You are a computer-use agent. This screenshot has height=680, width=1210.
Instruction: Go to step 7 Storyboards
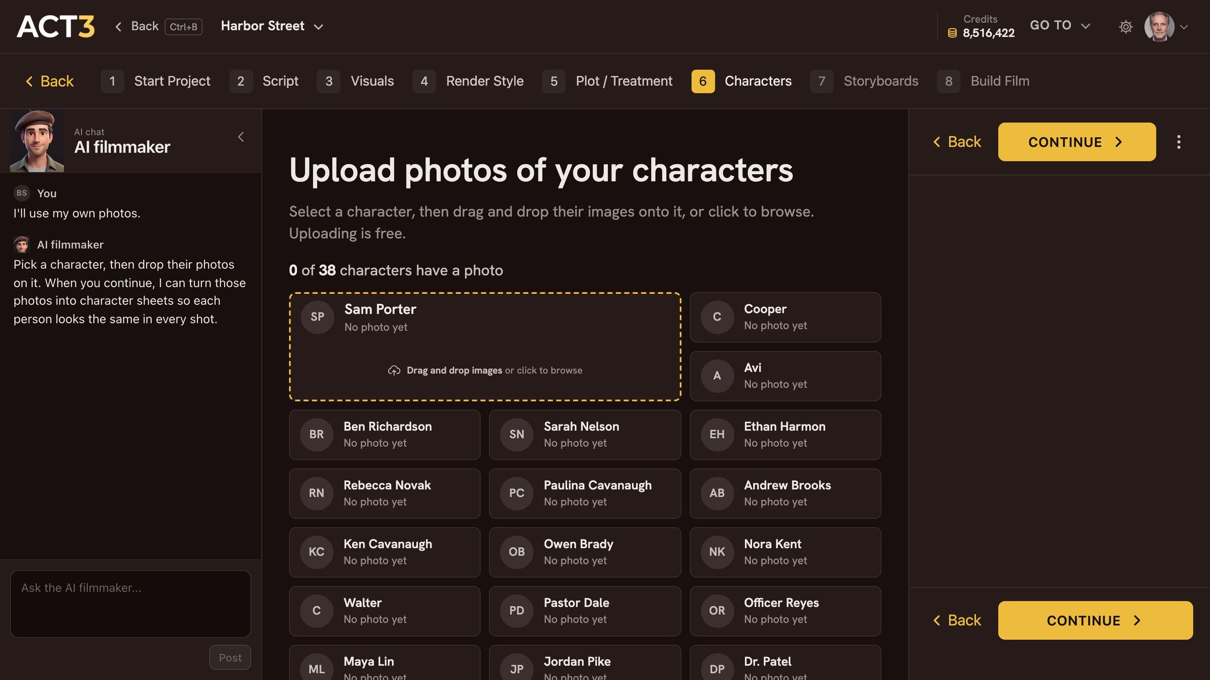864,81
